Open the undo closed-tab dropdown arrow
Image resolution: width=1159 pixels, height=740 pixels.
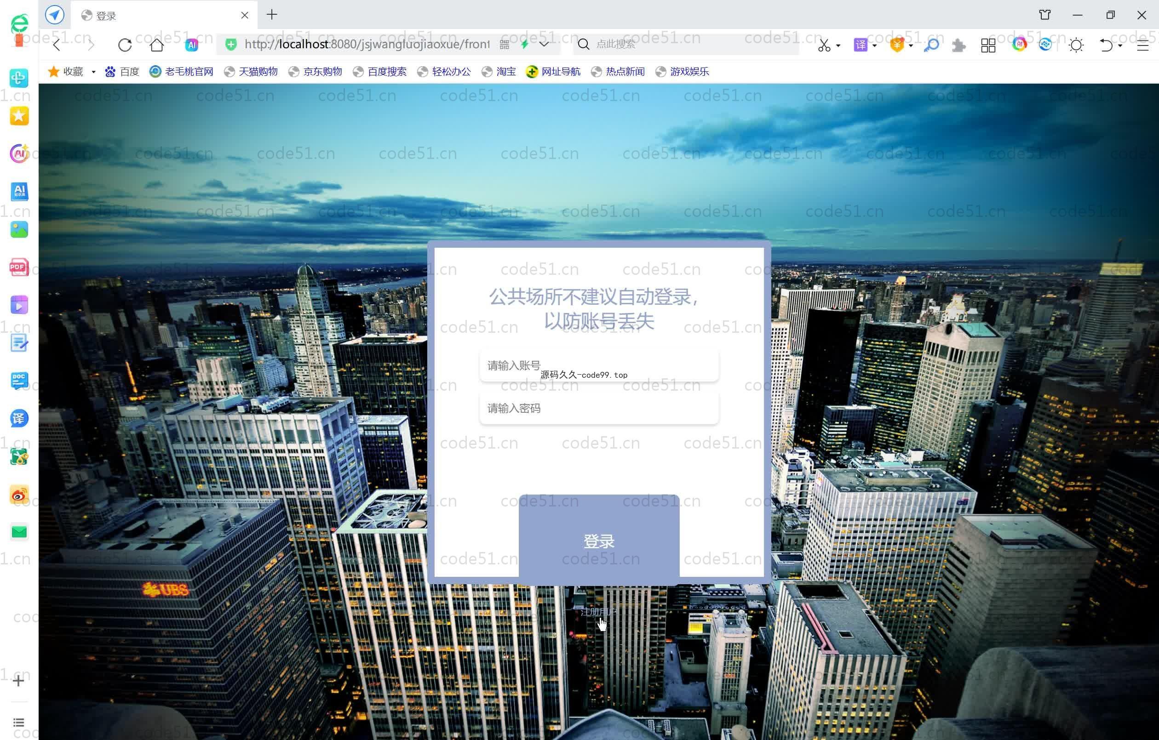[x=1120, y=46]
